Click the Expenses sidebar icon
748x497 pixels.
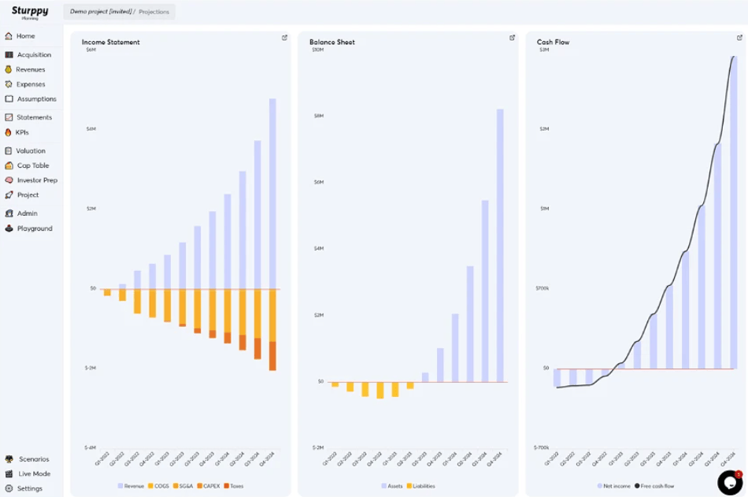coord(9,84)
